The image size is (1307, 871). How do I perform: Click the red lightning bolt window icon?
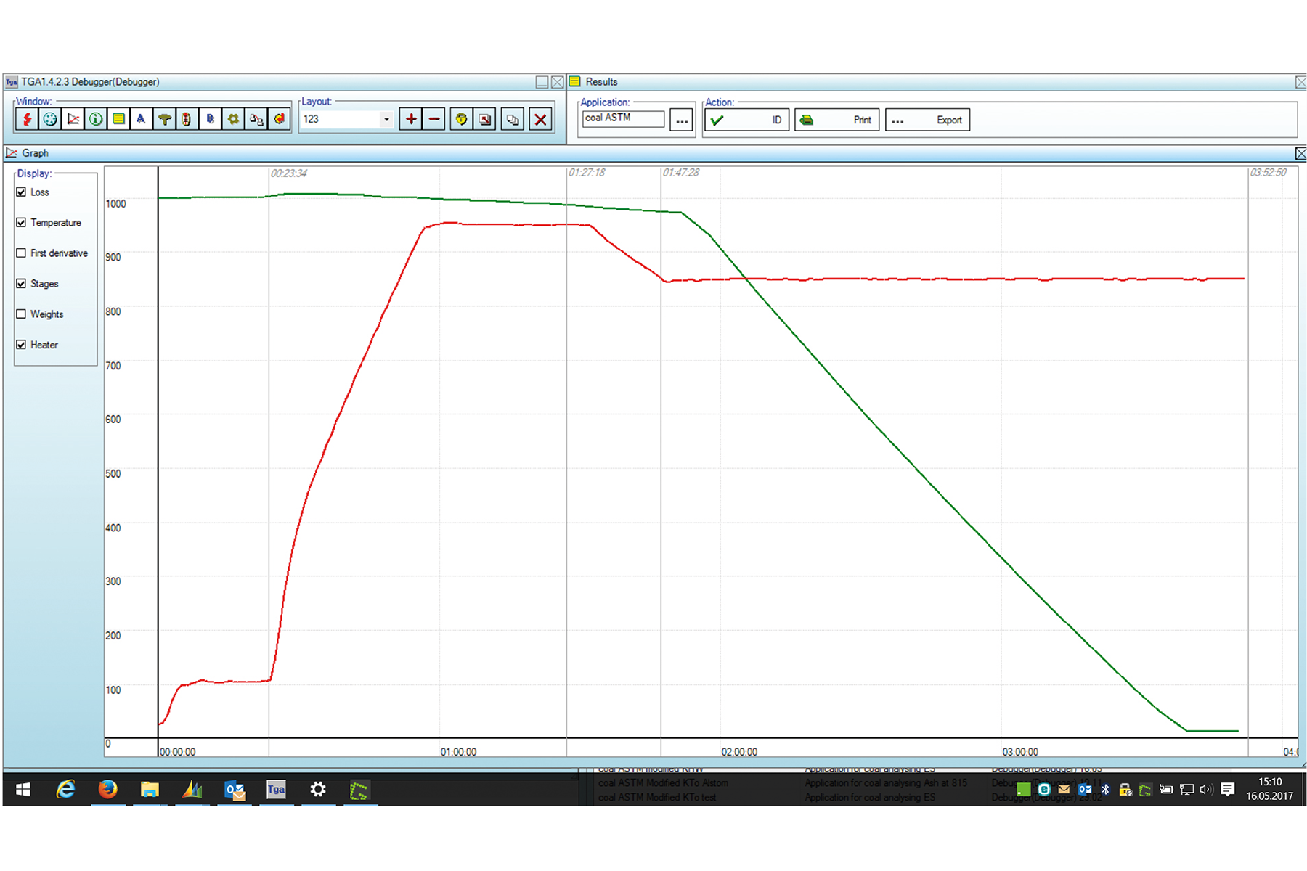27,119
